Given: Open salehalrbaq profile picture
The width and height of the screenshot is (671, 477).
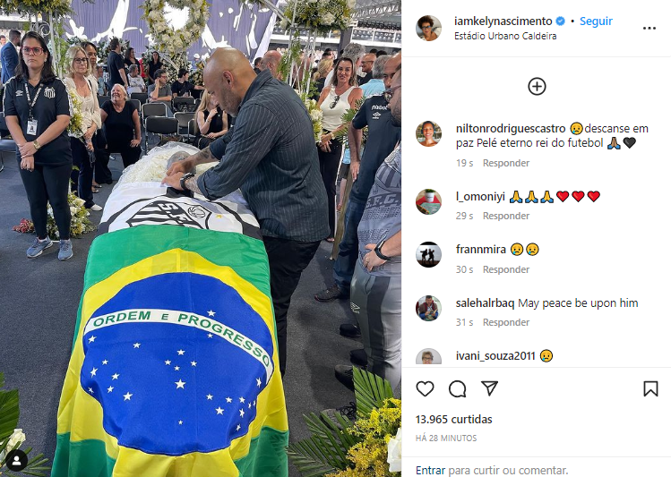Looking at the screenshot, I should 428,308.
